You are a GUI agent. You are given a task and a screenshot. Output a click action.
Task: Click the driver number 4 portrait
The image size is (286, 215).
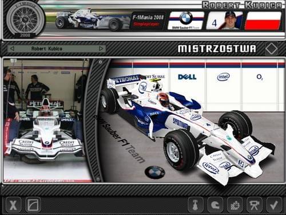pos(224,20)
